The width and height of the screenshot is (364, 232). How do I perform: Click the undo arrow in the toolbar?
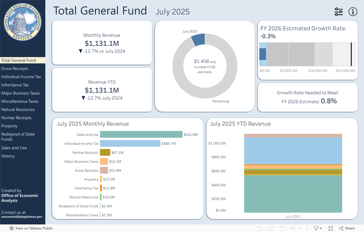pyautogui.click(x=260, y=228)
